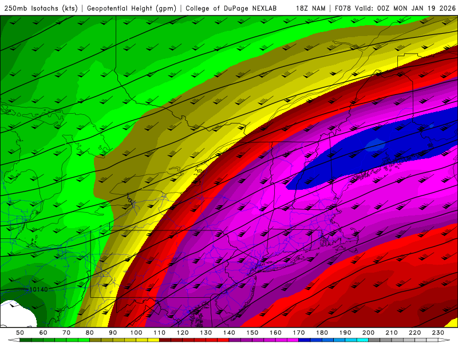The image size is (458, 343).
Task: Click the "130" color scale label
Action: click(206, 333)
